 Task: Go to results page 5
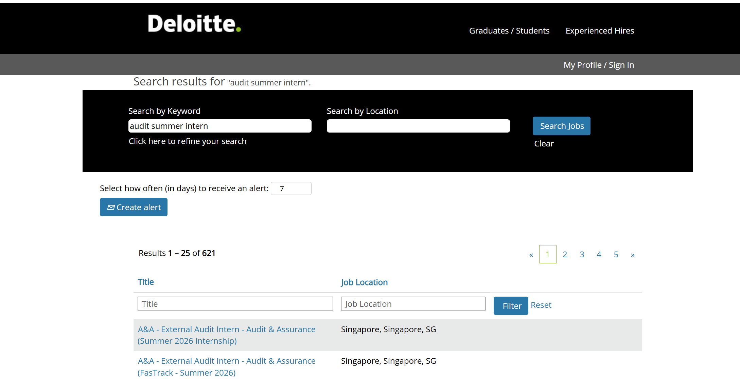coord(616,255)
